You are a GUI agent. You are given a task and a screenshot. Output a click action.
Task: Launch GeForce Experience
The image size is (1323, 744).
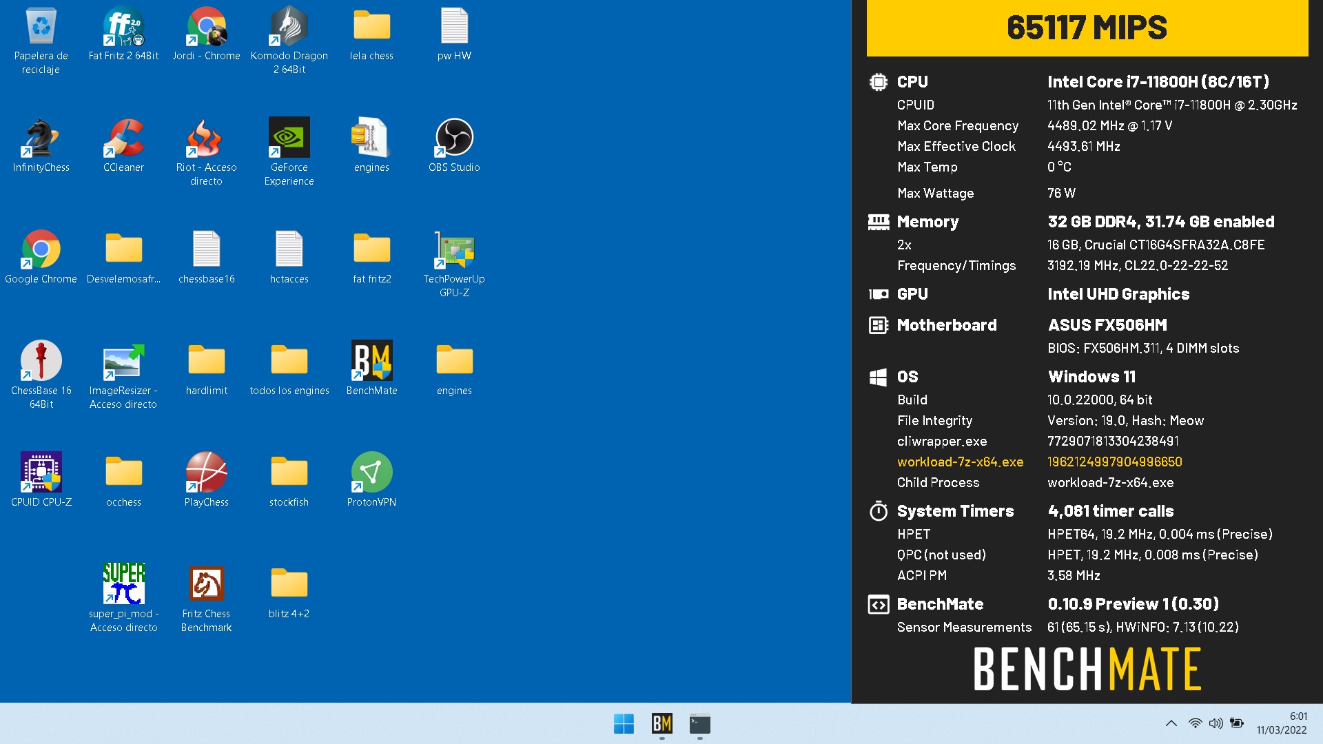(x=289, y=152)
